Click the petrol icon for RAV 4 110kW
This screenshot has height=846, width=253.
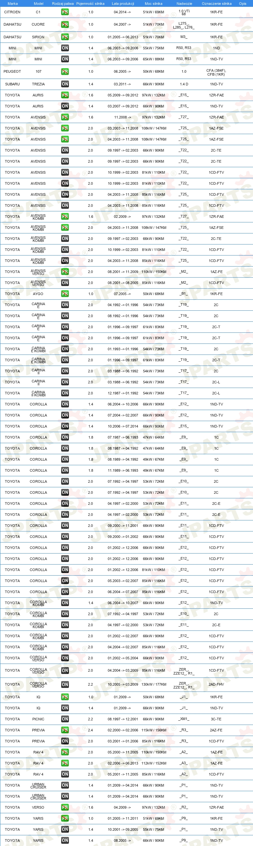pos(65,753)
